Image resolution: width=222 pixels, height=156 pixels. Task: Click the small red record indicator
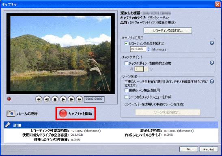pyautogui.click(x=9, y=99)
